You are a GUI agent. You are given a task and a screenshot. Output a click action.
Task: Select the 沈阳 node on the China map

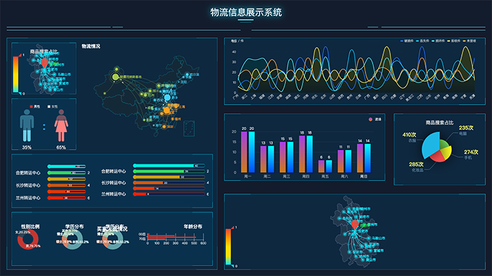[x=178, y=82]
